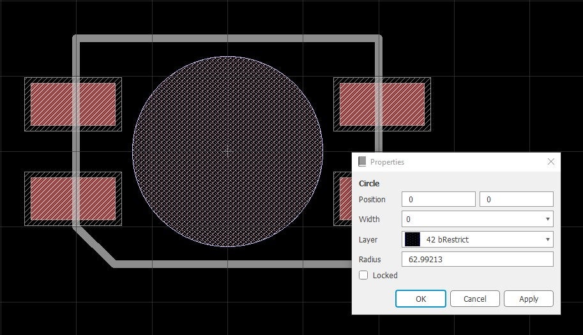Click the second Position input field
Image resolution: width=583 pixels, height=335 pixels.
click(516, 200)
